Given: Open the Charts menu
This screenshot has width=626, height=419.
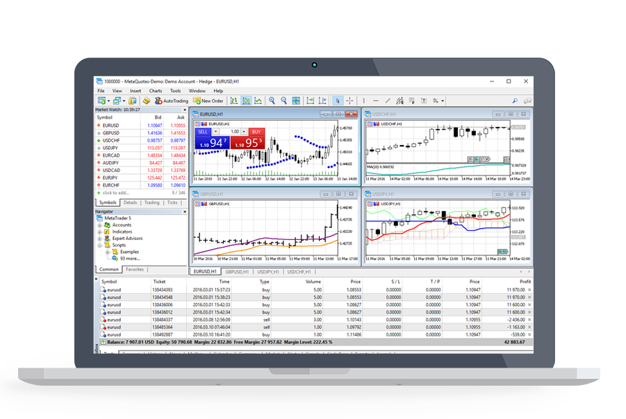Looking at the screenshot, I should tap(155, 91).
